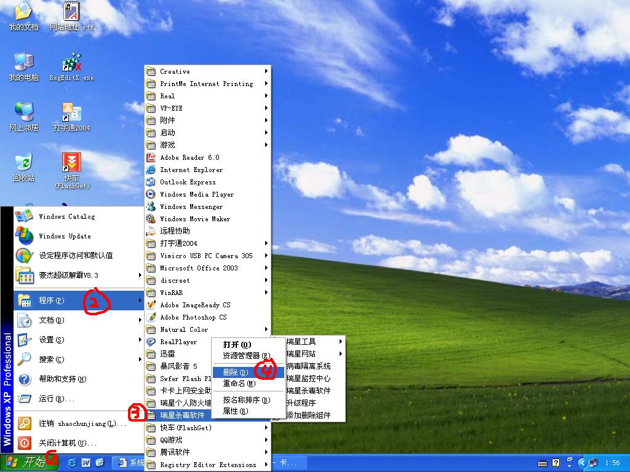
Task: Expand PrintMe Internet Printing folder
Action: (x=207, y=84)
